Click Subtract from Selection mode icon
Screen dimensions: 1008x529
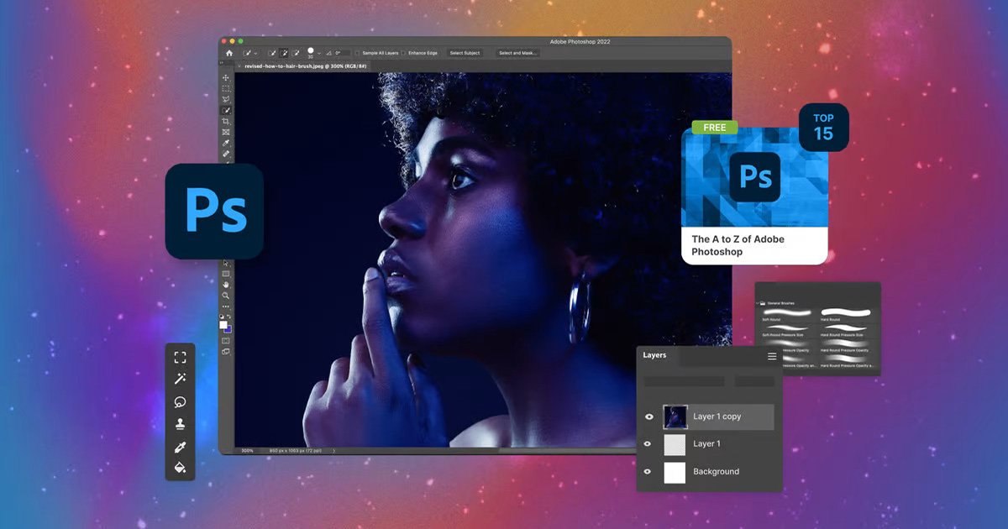[296, 53]
